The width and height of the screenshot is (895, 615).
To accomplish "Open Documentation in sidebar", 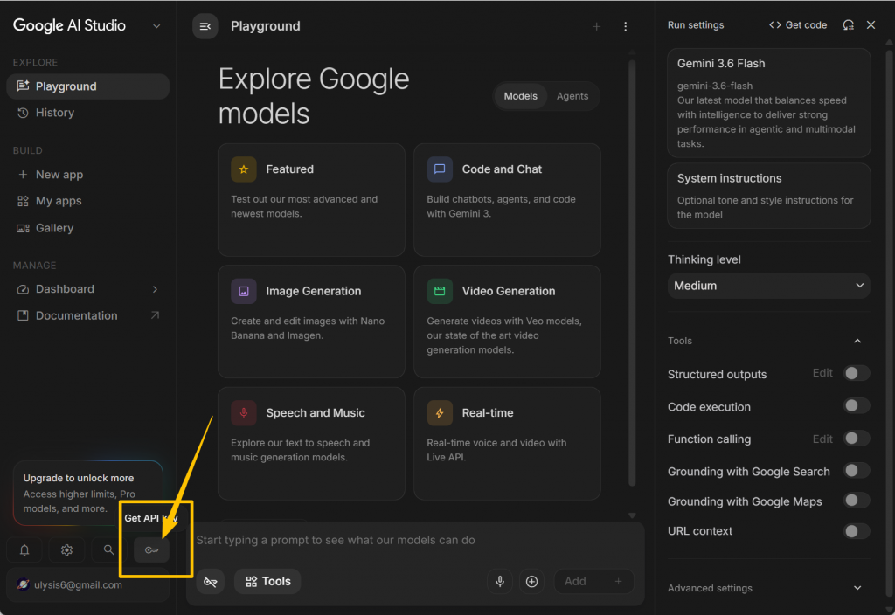I will [x=88, y=315].
